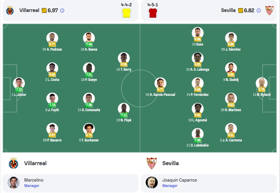This screenshot has width=280, height=193.
Task: Click the info icon beside Sevilla 6.82 rating
Action: coord(259,10)
